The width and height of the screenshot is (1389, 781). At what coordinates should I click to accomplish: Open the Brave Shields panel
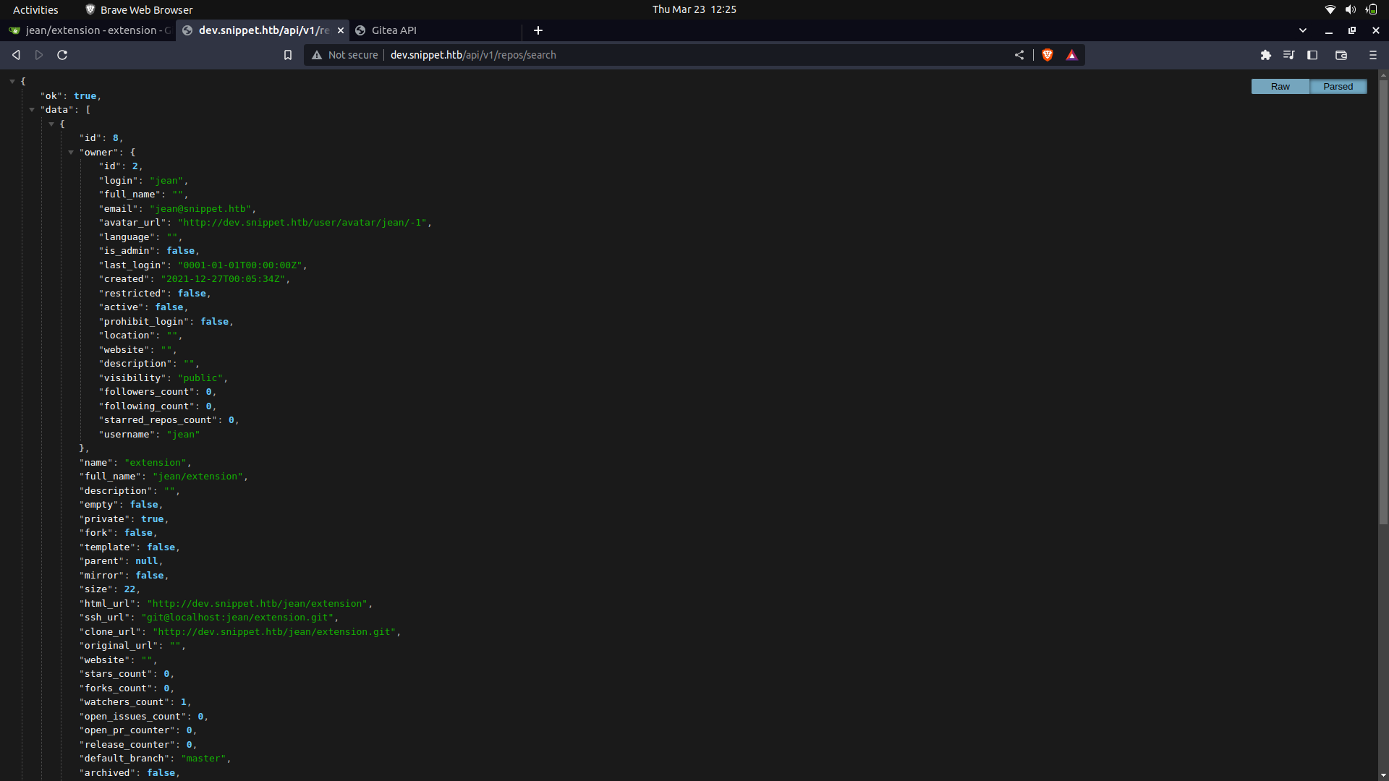click(1047, 54)
